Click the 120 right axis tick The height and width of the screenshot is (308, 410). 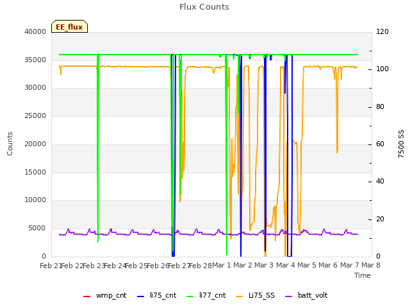click(382, 31)
